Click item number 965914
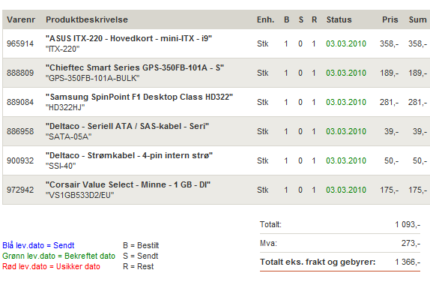The image size is (430, 285). tap(20, 43)
